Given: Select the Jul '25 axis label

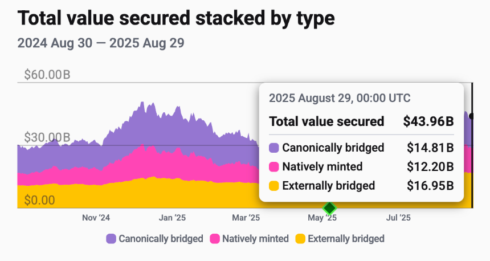Looking at the screenshot, I should pyautogui.click(x=398, y=218).
